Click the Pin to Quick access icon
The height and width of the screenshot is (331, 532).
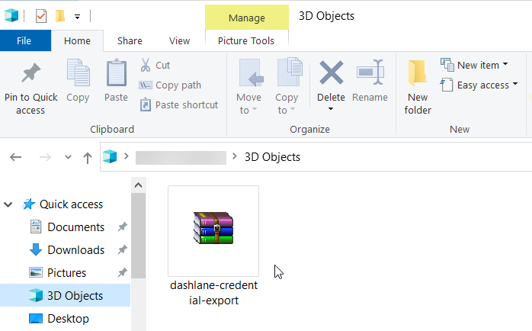tap(31, 72)
